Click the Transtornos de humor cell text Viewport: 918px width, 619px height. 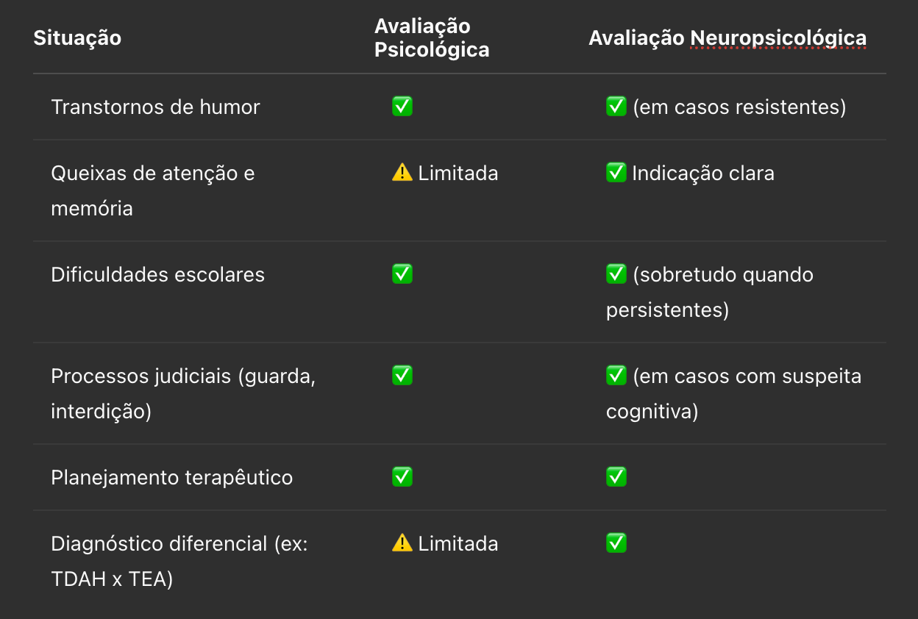click(x=155, y=107)
